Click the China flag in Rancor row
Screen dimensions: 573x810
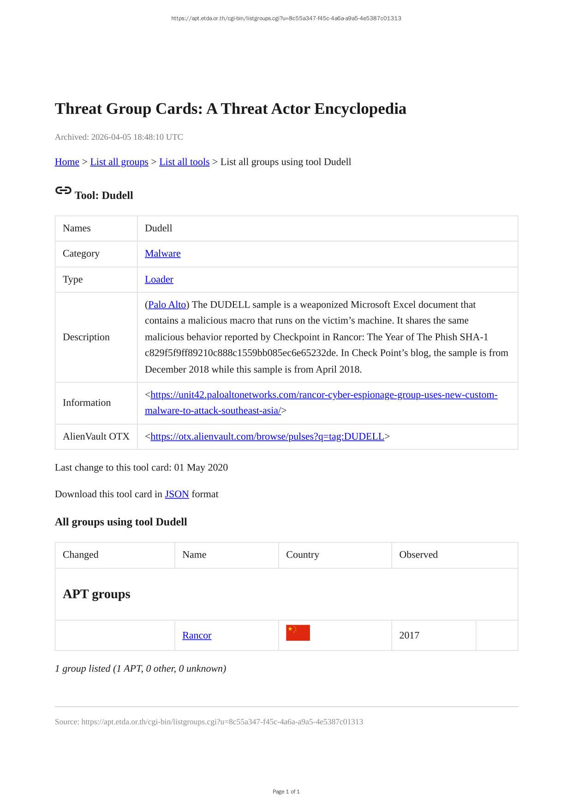[x=298, y=633]
